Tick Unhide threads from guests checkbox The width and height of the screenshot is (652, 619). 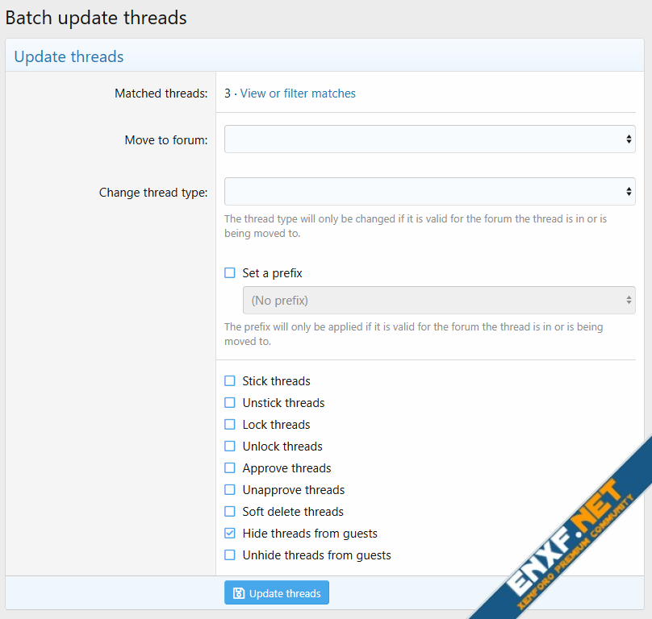(230, 555)
